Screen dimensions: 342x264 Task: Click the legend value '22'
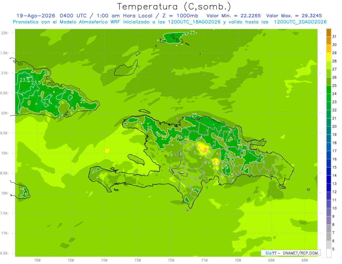(x=334, y=110)
